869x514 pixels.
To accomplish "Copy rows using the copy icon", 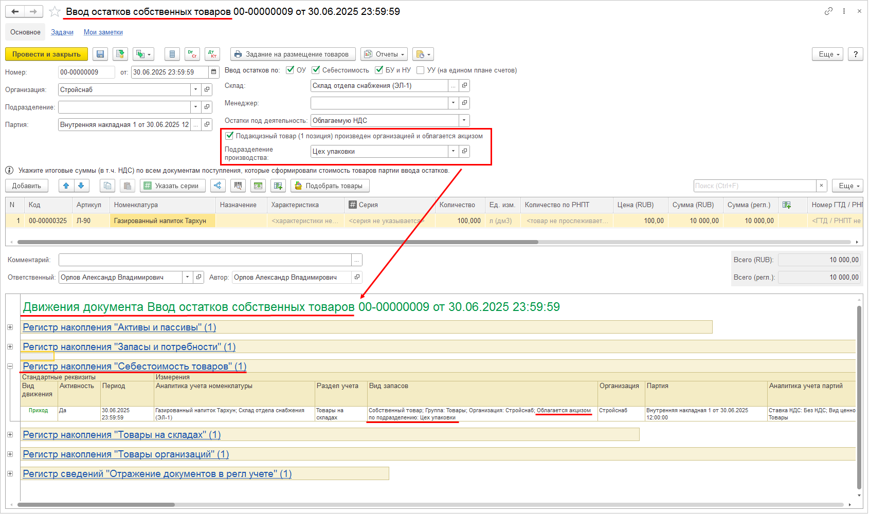I will pos(107,186).
